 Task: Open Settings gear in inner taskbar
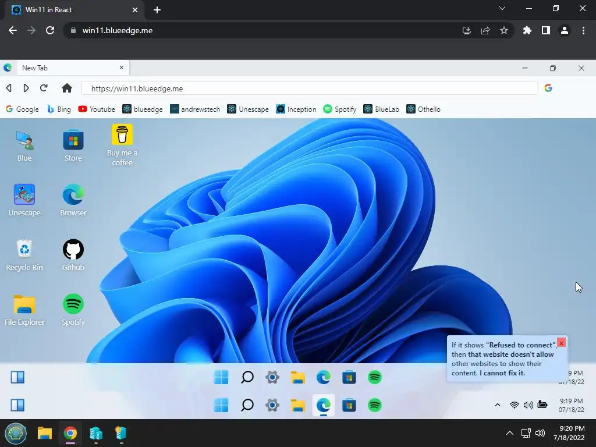click(272, 377)
